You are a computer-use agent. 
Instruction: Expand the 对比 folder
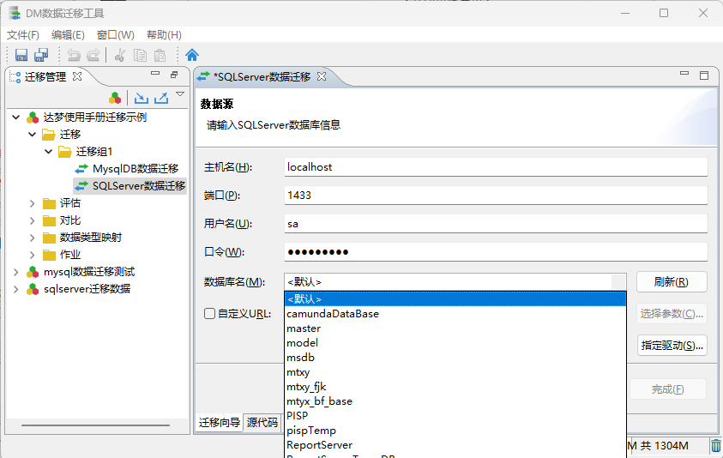[33, 220]
